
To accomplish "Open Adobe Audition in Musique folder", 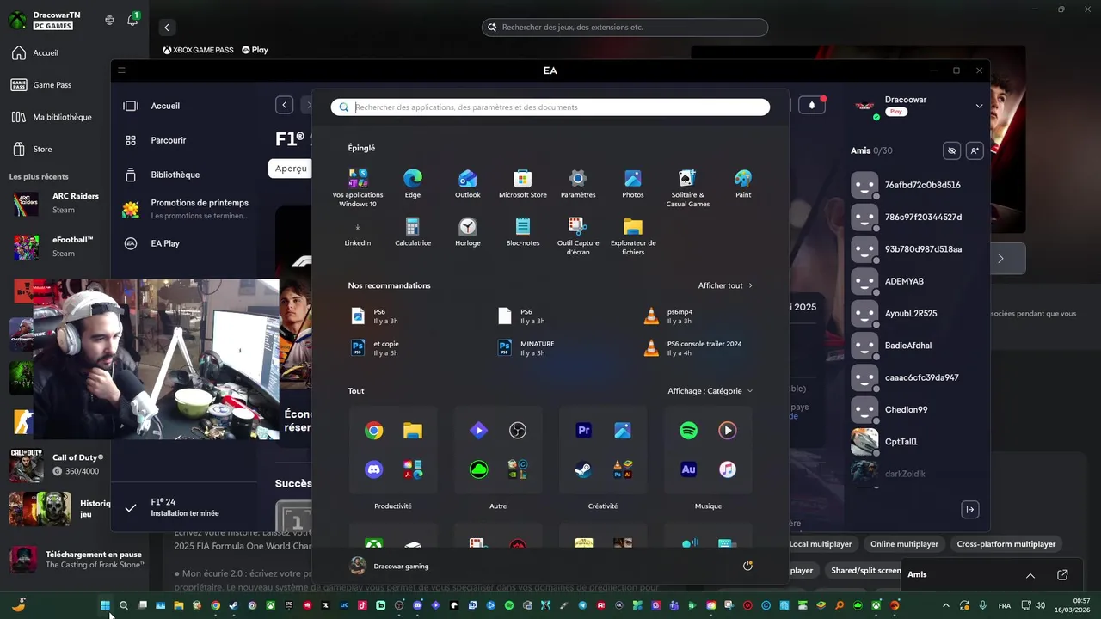I will click(x=689, y=469).
